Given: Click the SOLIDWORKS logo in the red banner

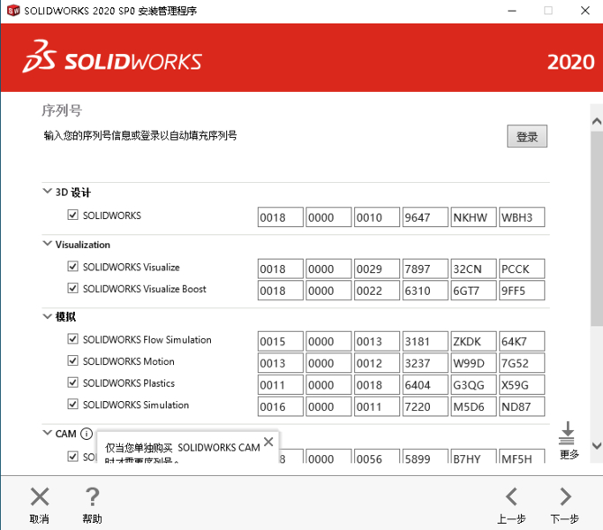Looking at the screenshot, I should click(112, 57).
